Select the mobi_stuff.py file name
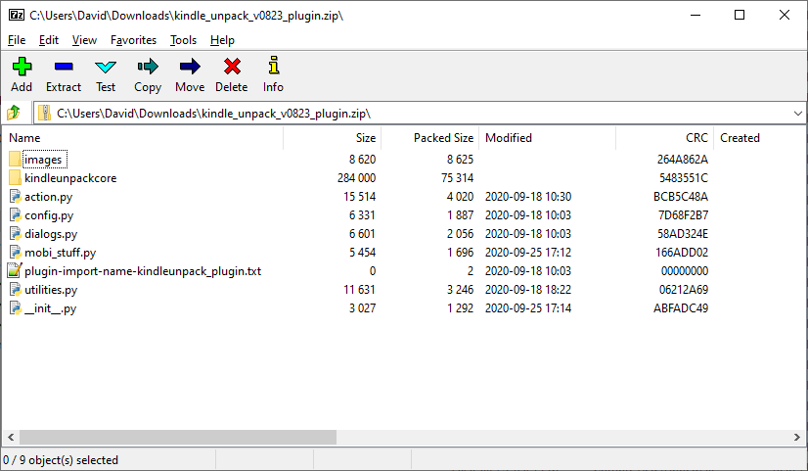 61,253
